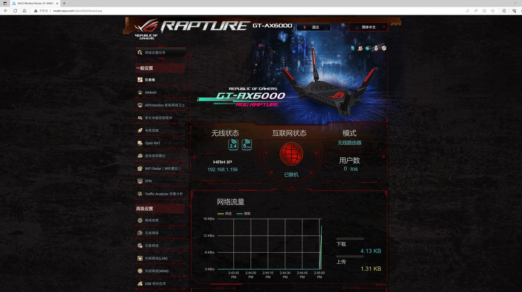Screen dimensions: 522x292
Task: Click the 高级设置 section header
Action: pyautogui.click(x=160, y=208)
